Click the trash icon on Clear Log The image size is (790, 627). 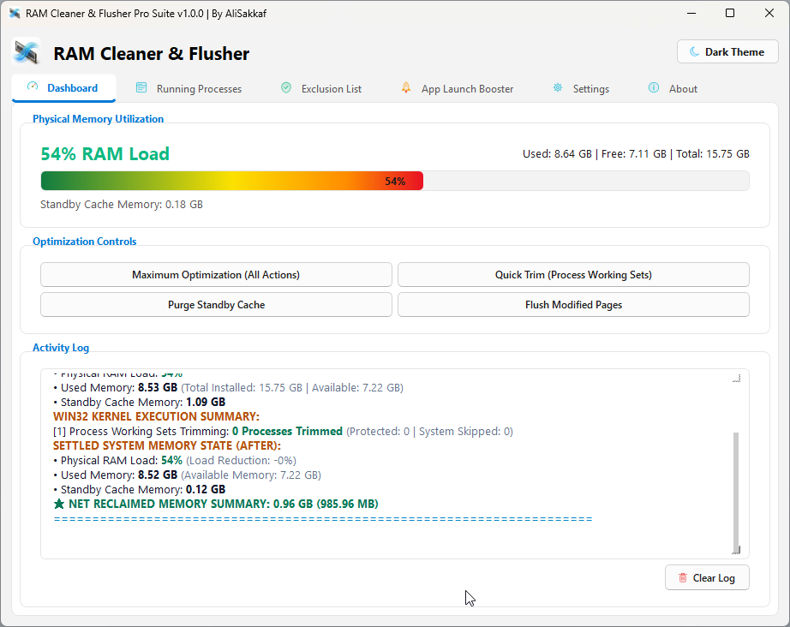(683, 577)
